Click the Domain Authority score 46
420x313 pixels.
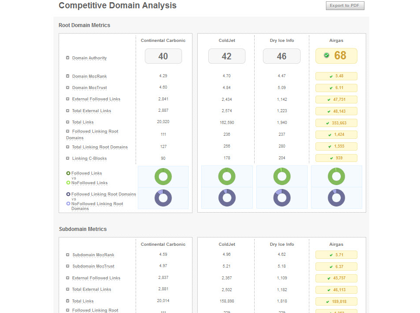tap(281, 56)
